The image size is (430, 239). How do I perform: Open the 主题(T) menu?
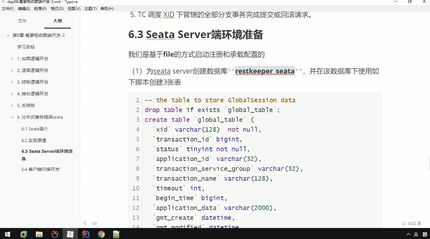pyautogui.click(x=91, y=9)
